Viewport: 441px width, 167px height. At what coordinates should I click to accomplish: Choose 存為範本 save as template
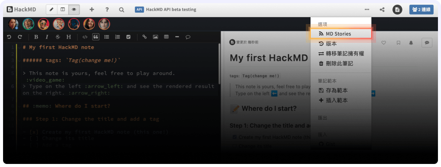click(341, 91)
